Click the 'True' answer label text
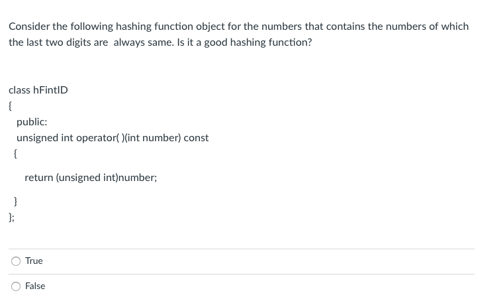Image resolution: width=482 pixels, height=303 pixels. (34, 261)
